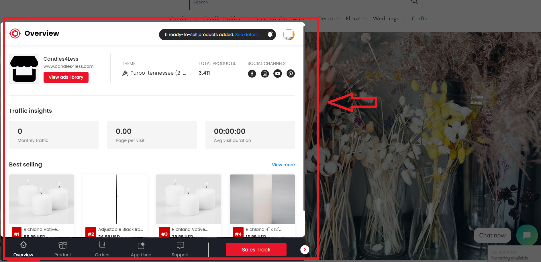Screen dimensions: 541x262
Task: Open #2 Adjustable Black Iron product thumbnail
Action: [115, 199]
